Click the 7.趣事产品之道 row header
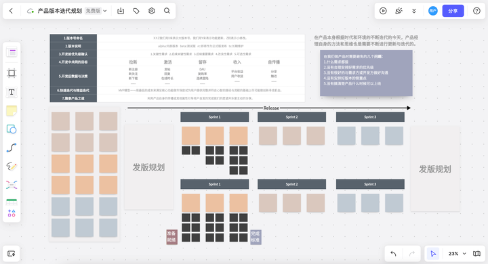This screenshot has height=264, width=488. pos(73,98)
